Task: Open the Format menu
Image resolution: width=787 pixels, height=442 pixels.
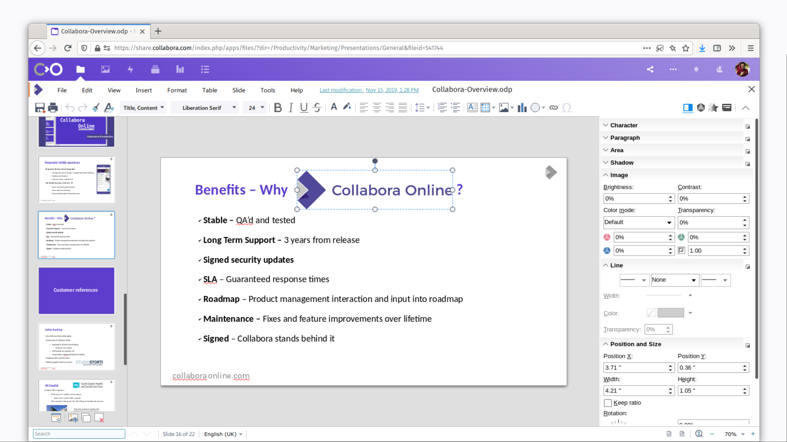Action: tap(177, 90)
